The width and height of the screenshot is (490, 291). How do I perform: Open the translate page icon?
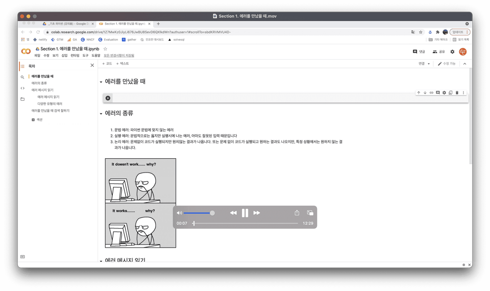(413, 32)
